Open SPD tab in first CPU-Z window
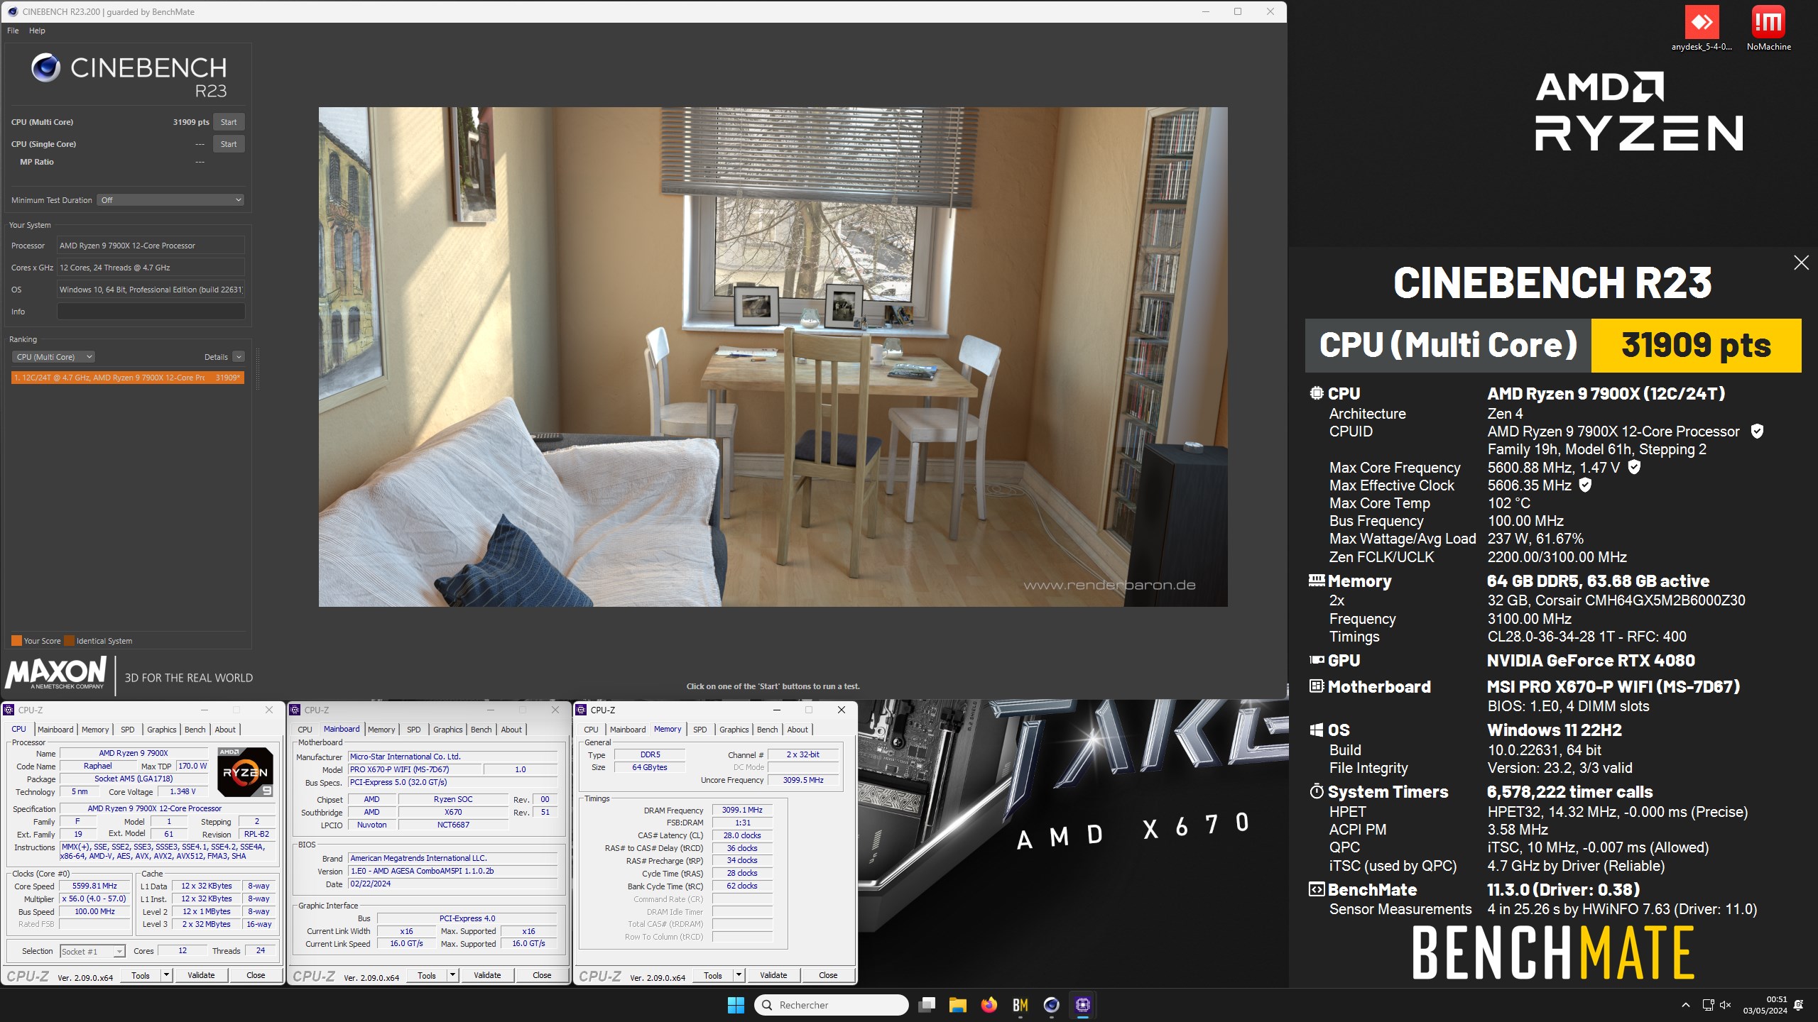The image size is (1818, 1022). coord(128,730)
